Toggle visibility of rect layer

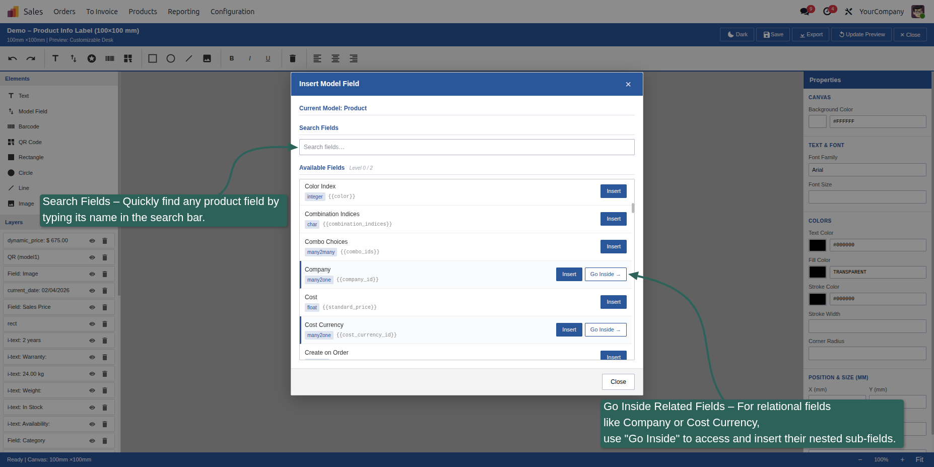click(92, 324)
